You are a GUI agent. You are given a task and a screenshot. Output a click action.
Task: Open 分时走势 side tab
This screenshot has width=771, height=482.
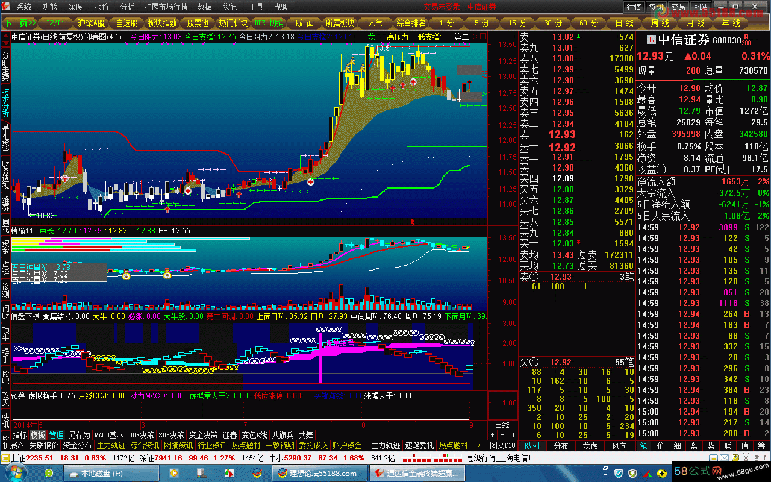click(x=5, y=65)
